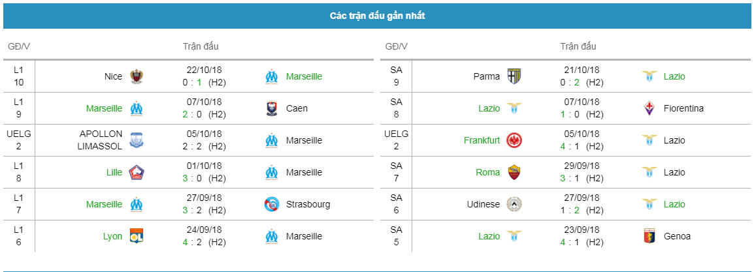Click the Nice club crest icon
This screenshot has height=272, width=754.
coord(137,76)
